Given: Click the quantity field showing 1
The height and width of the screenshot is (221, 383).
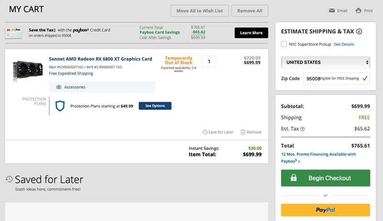Looking at the screenshot, I should coord(209,62).
